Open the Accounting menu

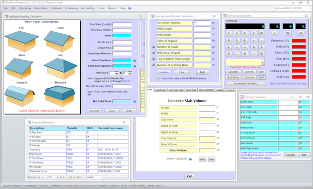(x=88, y=8)
